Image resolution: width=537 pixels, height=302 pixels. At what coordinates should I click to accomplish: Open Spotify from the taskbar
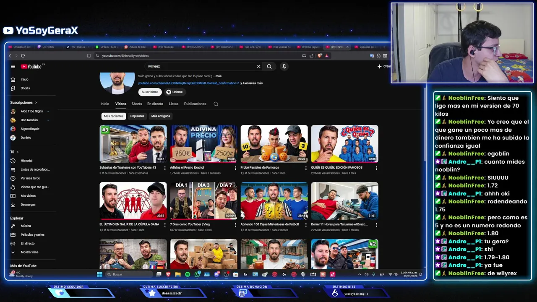(188, 274)
